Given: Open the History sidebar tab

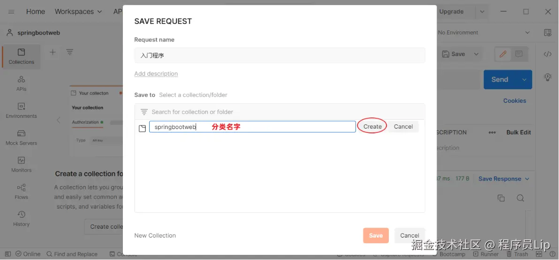Looking at the screenshot, I should (x=22, y=219).
